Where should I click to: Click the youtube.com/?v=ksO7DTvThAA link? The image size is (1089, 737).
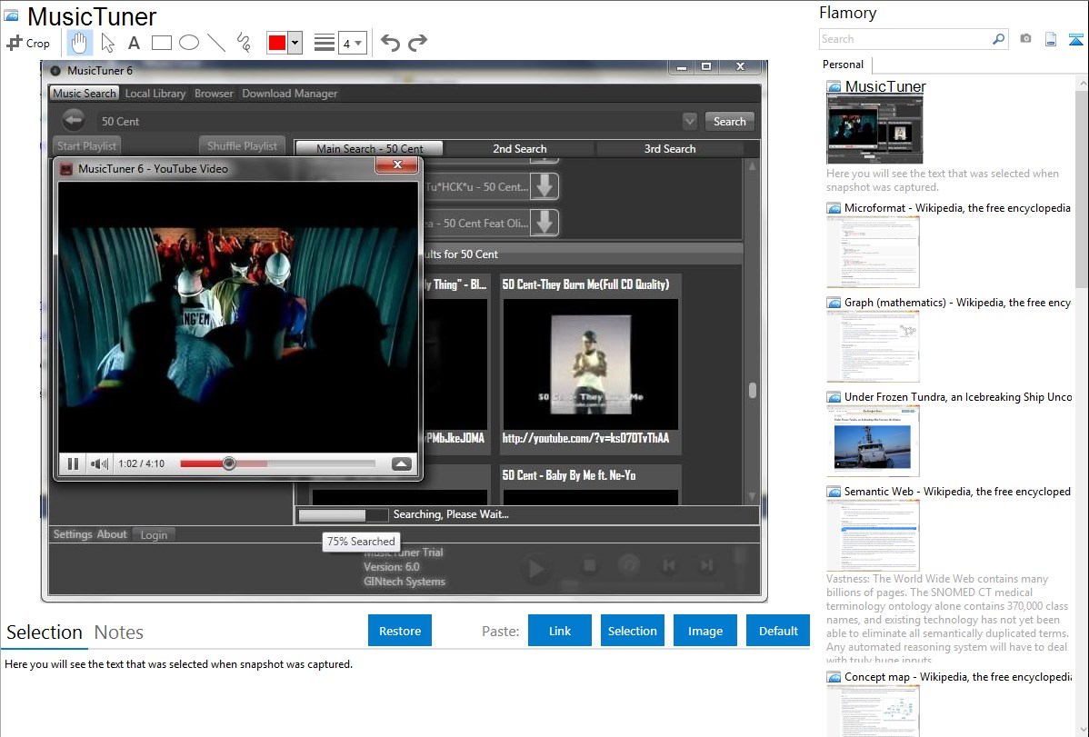click(x=585, y=438)
